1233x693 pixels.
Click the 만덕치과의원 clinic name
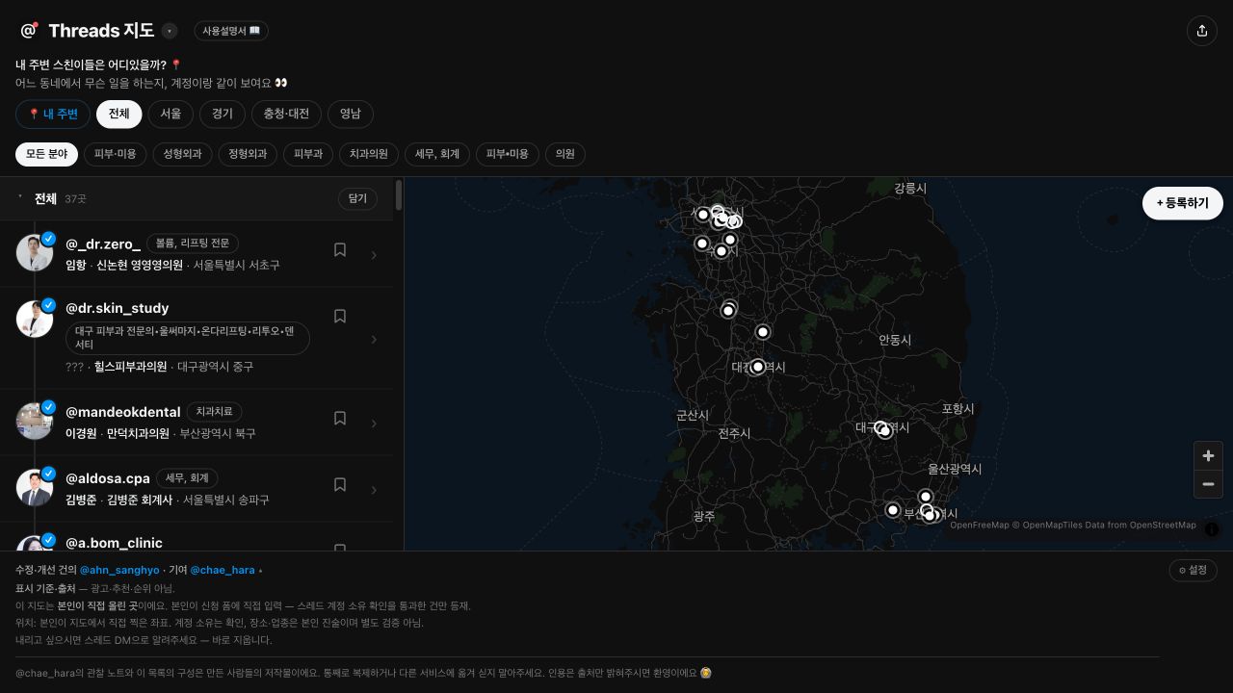[138, 434]
